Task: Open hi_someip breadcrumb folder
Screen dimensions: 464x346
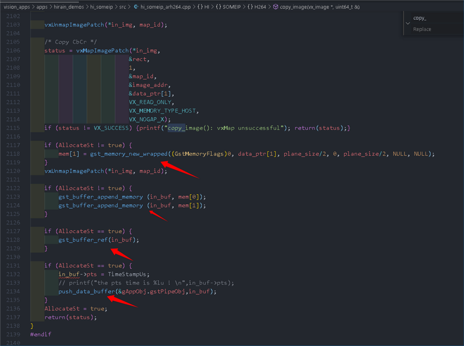Action: (x=101, y=7)
